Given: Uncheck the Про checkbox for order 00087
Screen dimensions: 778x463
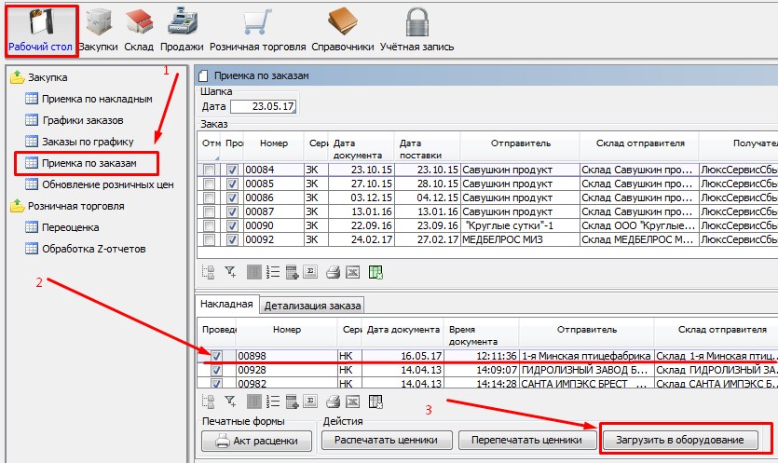Looking at the screenshot, I should (232, 212).
